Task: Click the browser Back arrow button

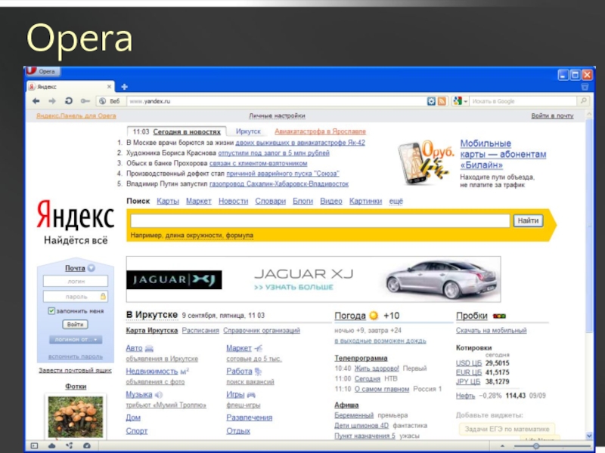Action: 36,100
